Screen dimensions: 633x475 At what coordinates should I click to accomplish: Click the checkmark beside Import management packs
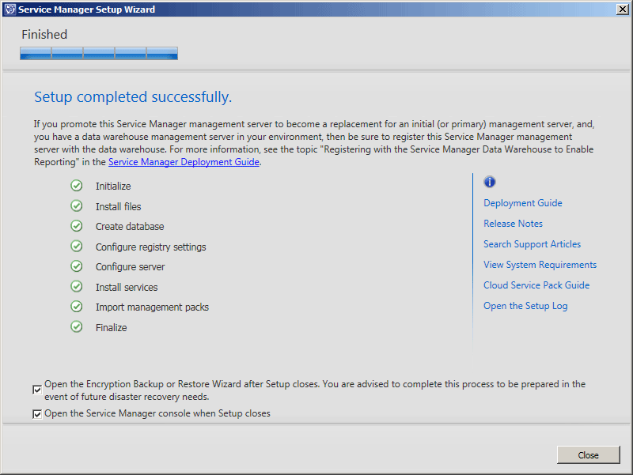click(x=77, y=307)
